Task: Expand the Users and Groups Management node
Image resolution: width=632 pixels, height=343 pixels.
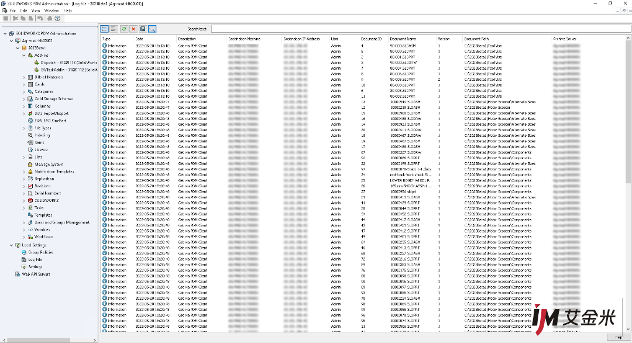Action: 24,222
